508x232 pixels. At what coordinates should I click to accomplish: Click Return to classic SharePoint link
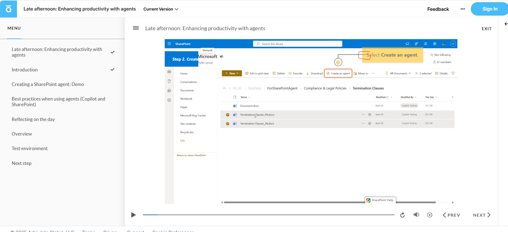(191, 155)
